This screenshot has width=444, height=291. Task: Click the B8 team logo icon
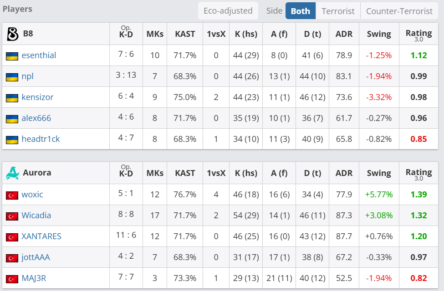tap(12, 34)
